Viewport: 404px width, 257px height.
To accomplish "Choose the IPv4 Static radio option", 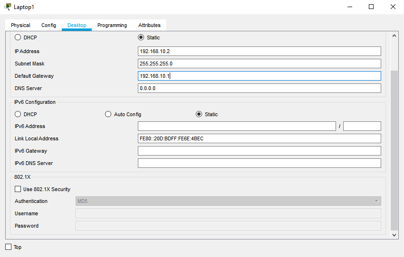I will coord(141,37).
